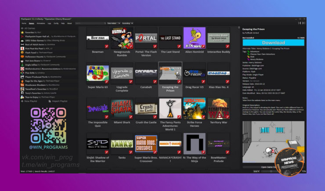
Task: Click the Tony's Favorites playlist icon
Action: pos(22,93)
